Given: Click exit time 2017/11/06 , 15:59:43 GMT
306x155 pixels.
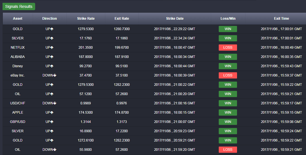Looking at the screenshot, I should tap(282, 66).
